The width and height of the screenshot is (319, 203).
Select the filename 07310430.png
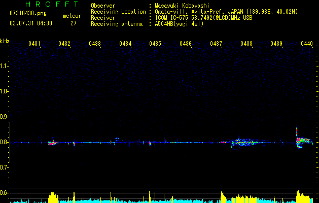pos(28,14)
